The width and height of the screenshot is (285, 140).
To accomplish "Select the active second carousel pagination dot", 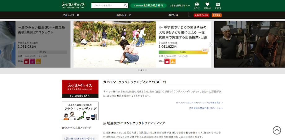I will click(141, 70).
